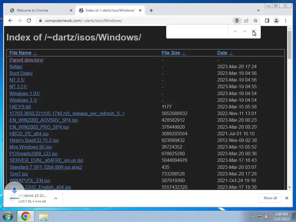296x222 pixels.
Task: Sort the listing by File Size
Action: click(171, 53)
